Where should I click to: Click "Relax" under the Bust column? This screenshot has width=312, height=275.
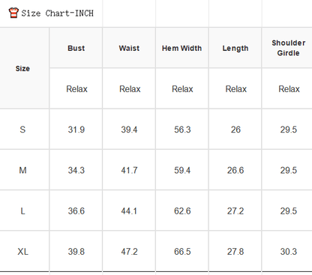pyautogui.click(x=76, y=89)
